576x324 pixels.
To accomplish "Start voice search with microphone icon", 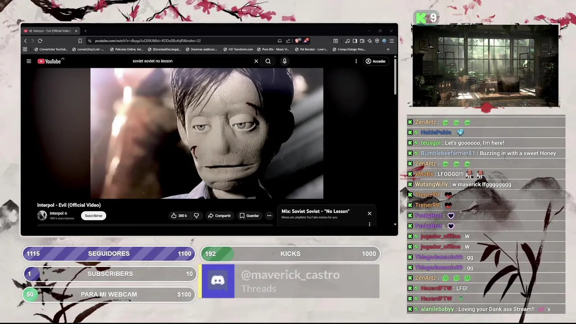I will pos(284,61).
